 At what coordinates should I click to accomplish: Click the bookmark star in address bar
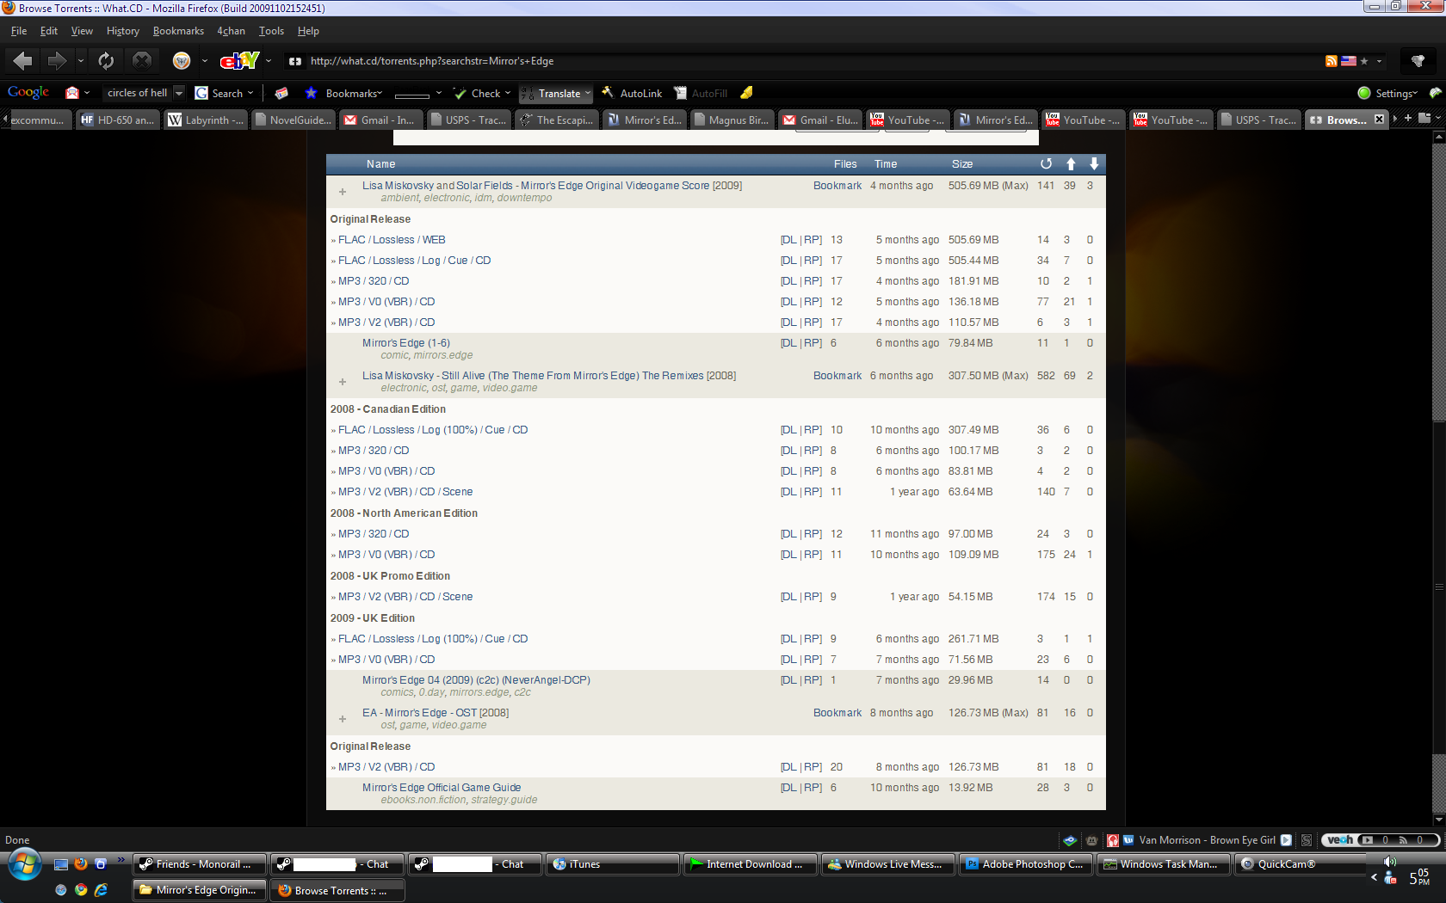1364,61
